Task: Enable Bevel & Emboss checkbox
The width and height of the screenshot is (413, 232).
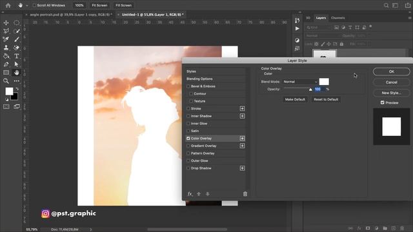Action: tap(188, 86)
